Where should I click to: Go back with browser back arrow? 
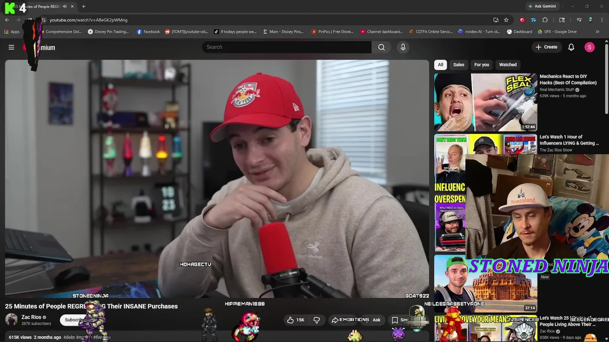click(x=7, y=20)
